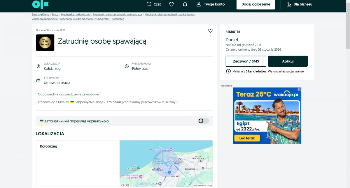Click the Aplikuj button
350x188 pixels.
(x=288, y=61)
